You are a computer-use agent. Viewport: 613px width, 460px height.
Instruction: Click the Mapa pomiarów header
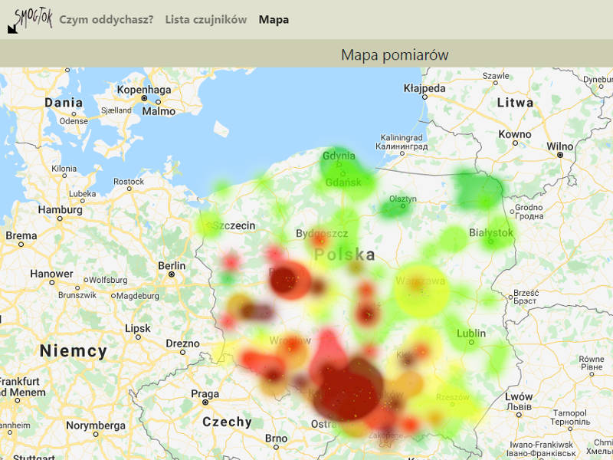pyautogui.click(x=395, y=54)
